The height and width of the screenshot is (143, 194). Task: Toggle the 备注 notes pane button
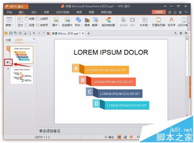[109, 137]
